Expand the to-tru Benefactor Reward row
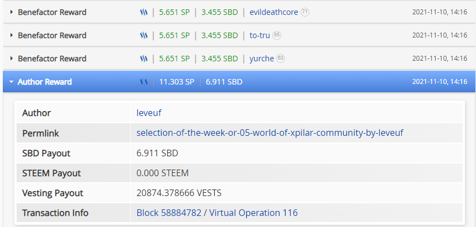Screen dimensions: 476x227 (12, 35)
